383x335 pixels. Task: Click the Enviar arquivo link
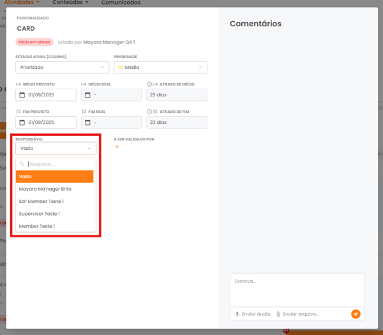301,314
